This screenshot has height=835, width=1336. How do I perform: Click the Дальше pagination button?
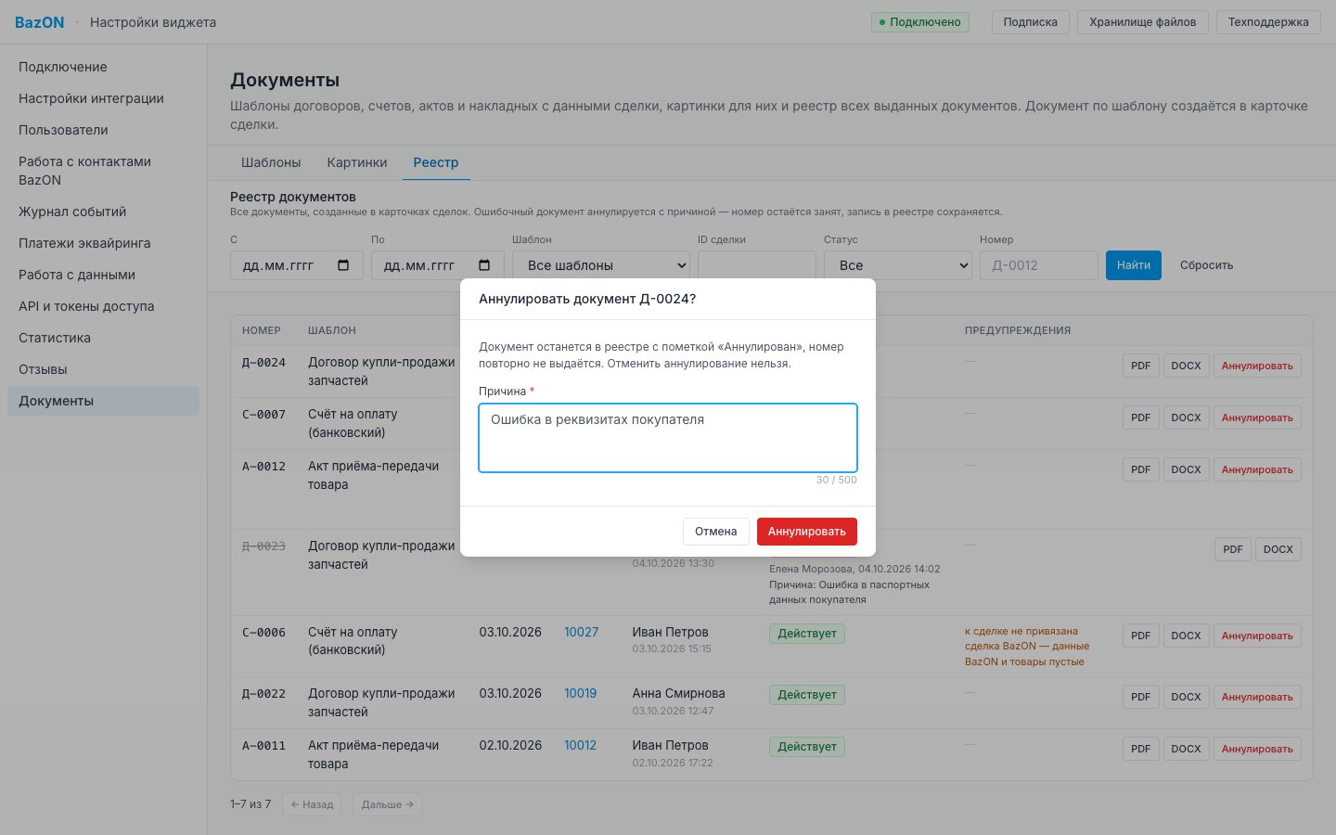pyautogui.click(x=387, y=804)
